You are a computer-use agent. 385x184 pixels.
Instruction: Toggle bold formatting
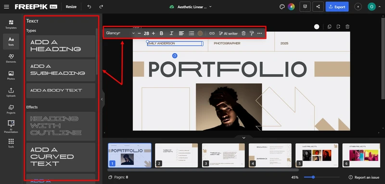161,33
